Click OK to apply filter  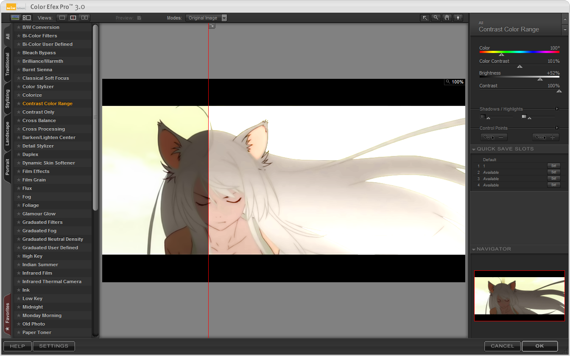coord(539,346)
